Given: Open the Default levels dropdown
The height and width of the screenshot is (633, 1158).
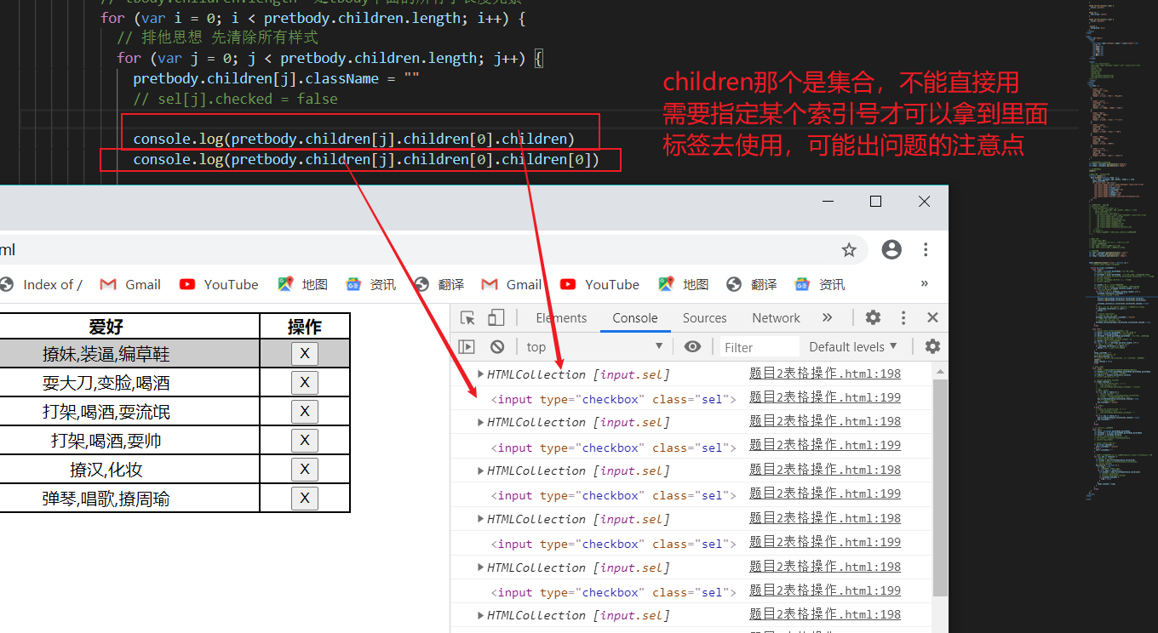Looking at the screenshot, I should click(x=852, y=346).
